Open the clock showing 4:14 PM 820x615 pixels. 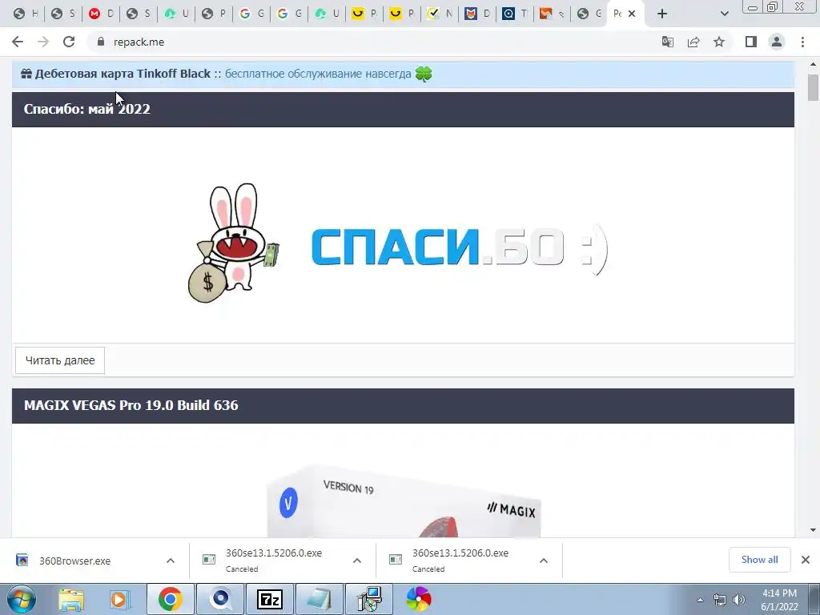(779, 600)
